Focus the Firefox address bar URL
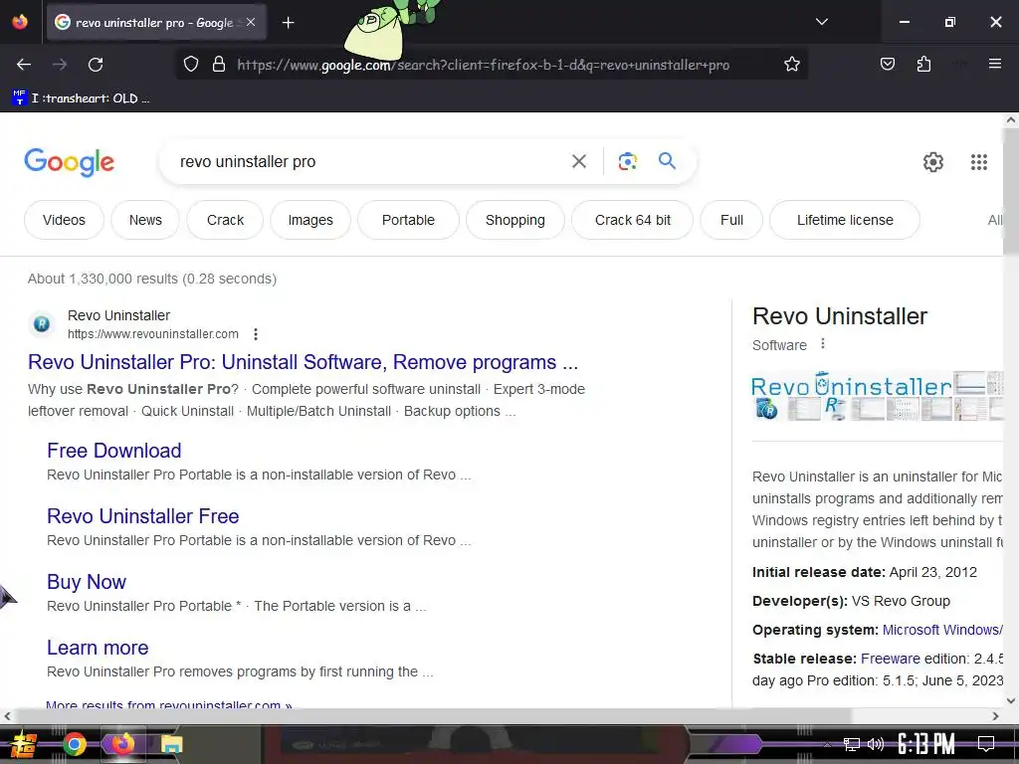This screenshot has height=764, width=1019. click(x=483, y=65)
